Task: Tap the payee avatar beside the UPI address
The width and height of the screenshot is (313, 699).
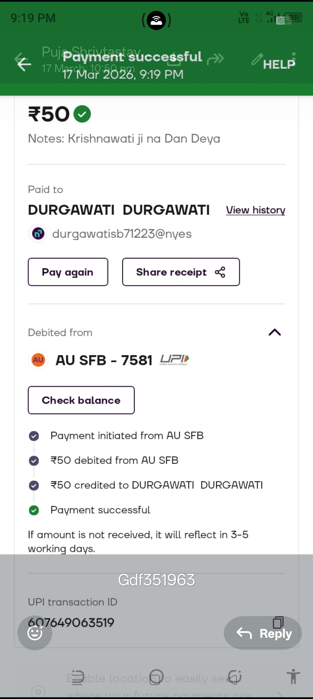Action: tap(38, 233)
